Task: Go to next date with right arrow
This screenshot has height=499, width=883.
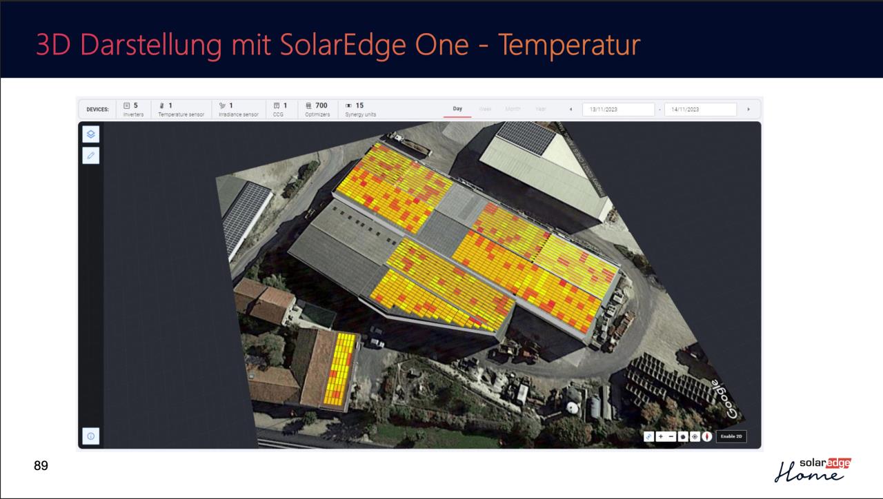Action: [748, 110]
